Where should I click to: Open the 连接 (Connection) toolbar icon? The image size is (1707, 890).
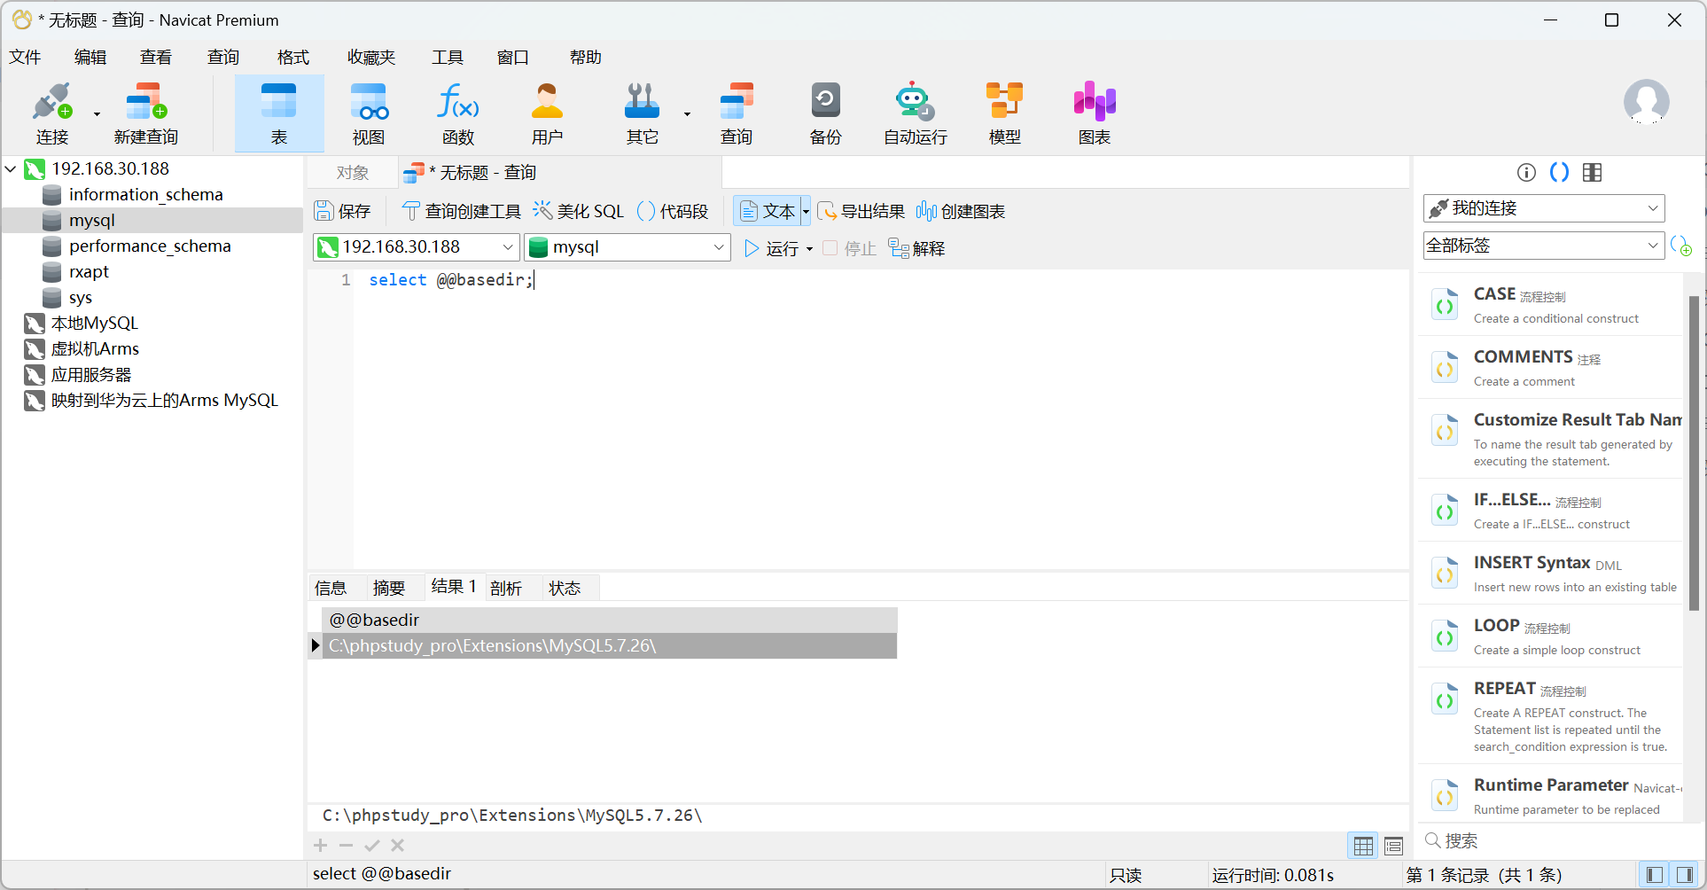click(x=51, y=113)
